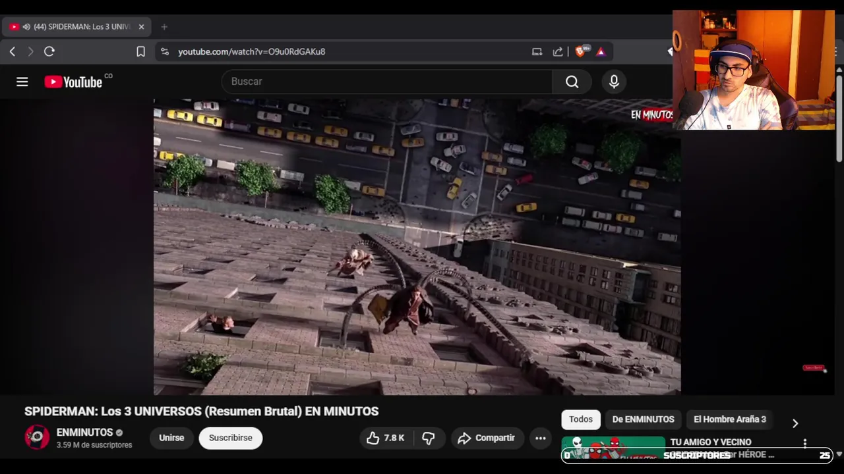Select the El Hombre Araña 3 chip
The image size is (844, 474).
click(730, 419)
